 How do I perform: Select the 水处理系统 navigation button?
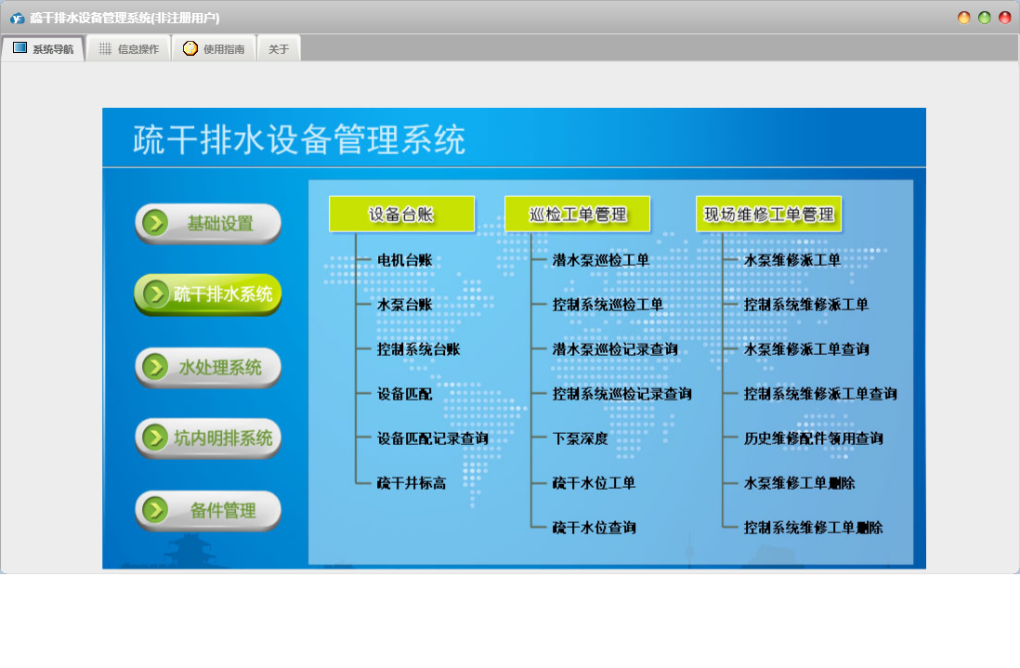(x=208, y=368)
